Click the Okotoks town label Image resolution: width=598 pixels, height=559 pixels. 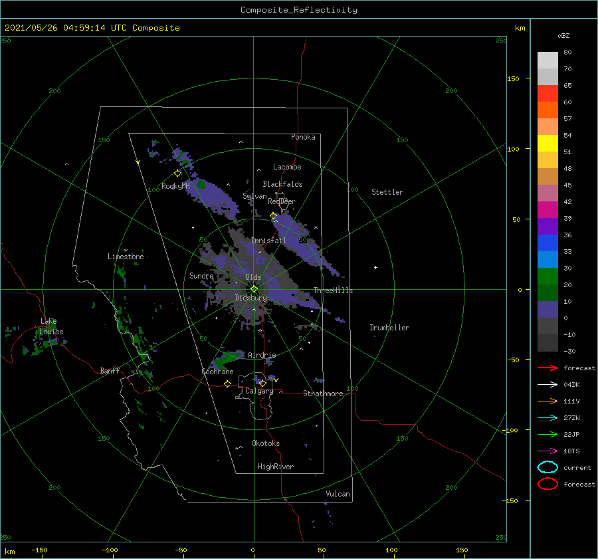point(266,443)
